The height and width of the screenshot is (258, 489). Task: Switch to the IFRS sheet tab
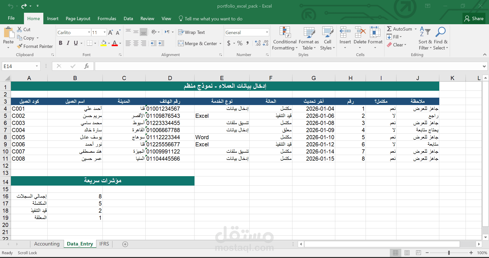[104, 244]
